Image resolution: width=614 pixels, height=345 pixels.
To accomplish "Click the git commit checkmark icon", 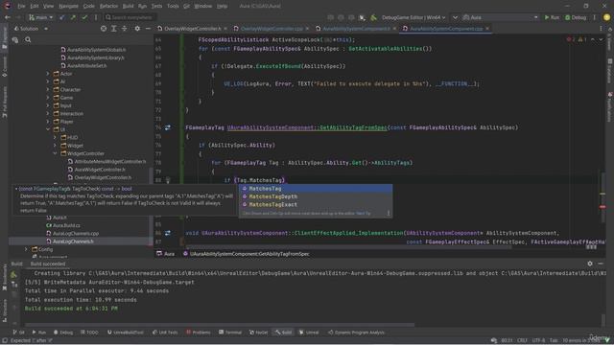I will 84,17.
